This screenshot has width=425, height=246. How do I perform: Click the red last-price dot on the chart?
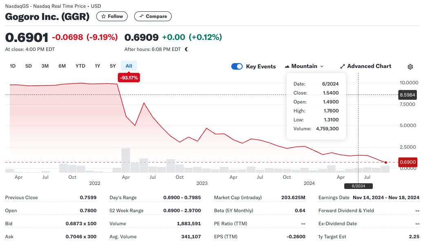(x=386, y=163)
